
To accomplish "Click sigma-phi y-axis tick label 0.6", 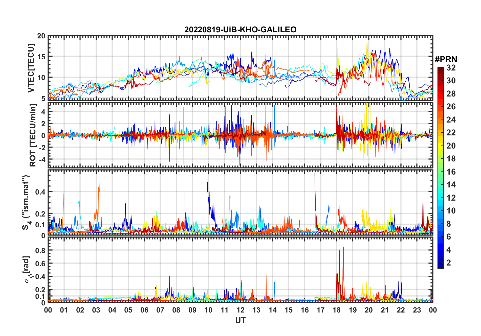I will pyautogui.click(x=40, y=263).
